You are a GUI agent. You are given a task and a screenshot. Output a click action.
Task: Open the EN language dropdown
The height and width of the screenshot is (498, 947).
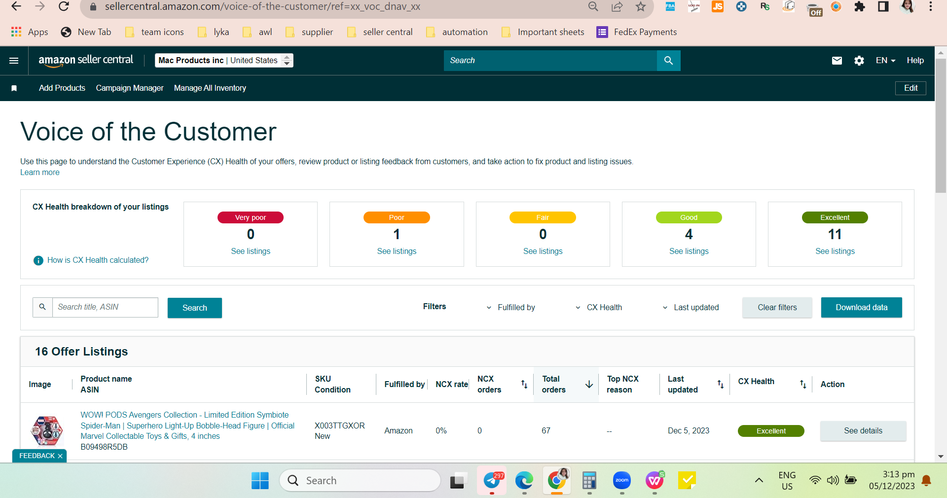tap(885, 61)
